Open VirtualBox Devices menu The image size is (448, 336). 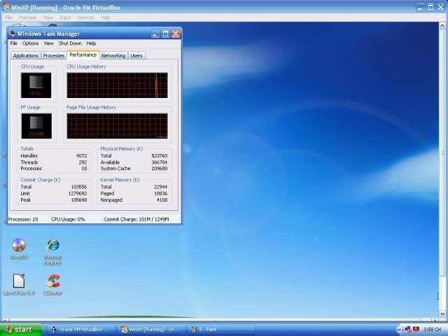pyautogui.click(x=85, y=17)
